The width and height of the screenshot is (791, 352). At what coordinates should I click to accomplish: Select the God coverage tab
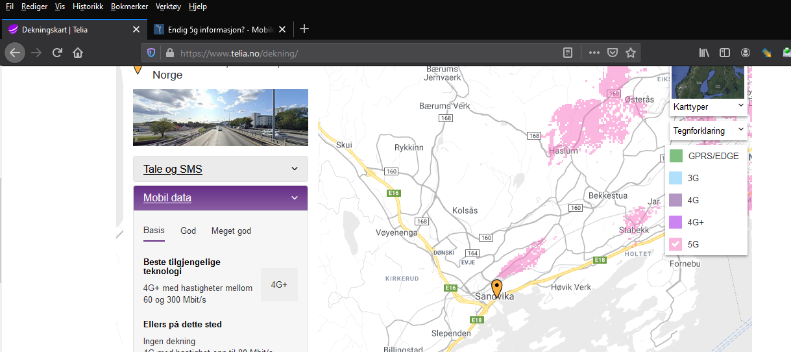coord(188,231)
